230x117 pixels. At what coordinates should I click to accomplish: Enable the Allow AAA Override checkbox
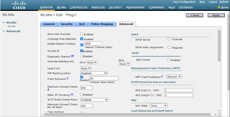pyautogui.click(x=82, y=34)
